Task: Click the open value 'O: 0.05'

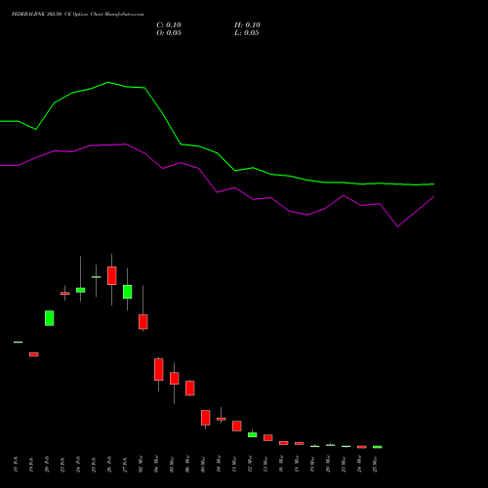Action: 169,33
